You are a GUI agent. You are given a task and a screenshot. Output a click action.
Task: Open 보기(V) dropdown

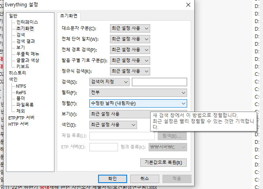pyautogui.click(x=120, y=114)
